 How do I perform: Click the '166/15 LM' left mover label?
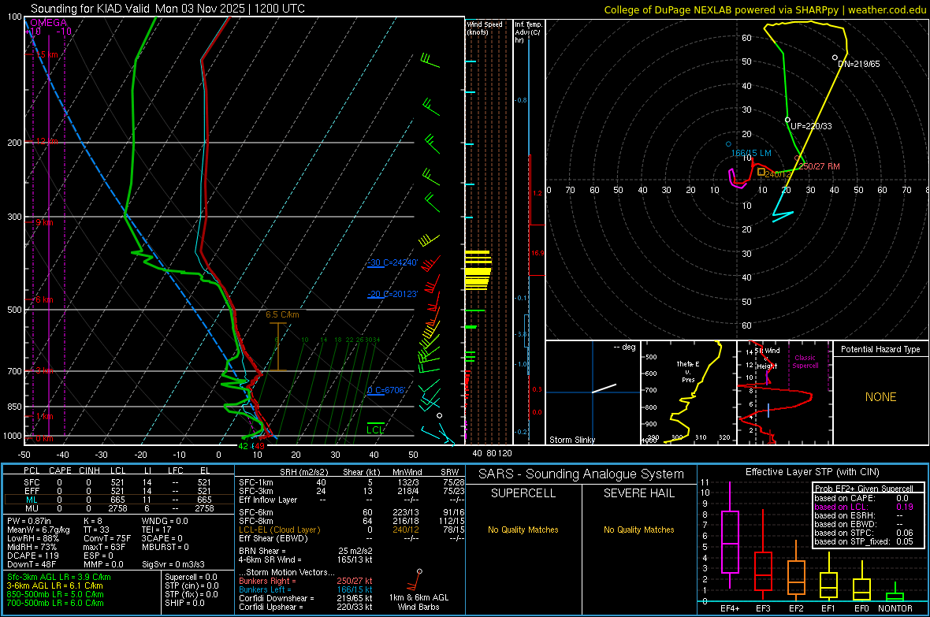[751, 153]
